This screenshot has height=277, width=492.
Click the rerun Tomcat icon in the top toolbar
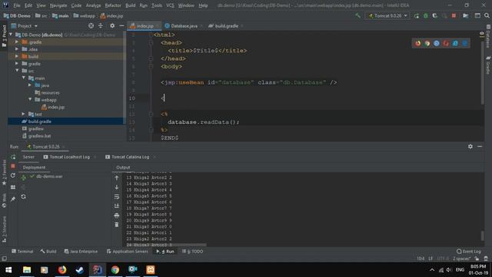tap(417, 15)
